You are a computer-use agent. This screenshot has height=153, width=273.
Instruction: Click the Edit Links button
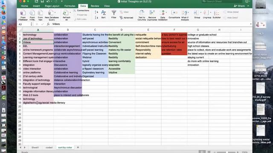tap(80, 19)
